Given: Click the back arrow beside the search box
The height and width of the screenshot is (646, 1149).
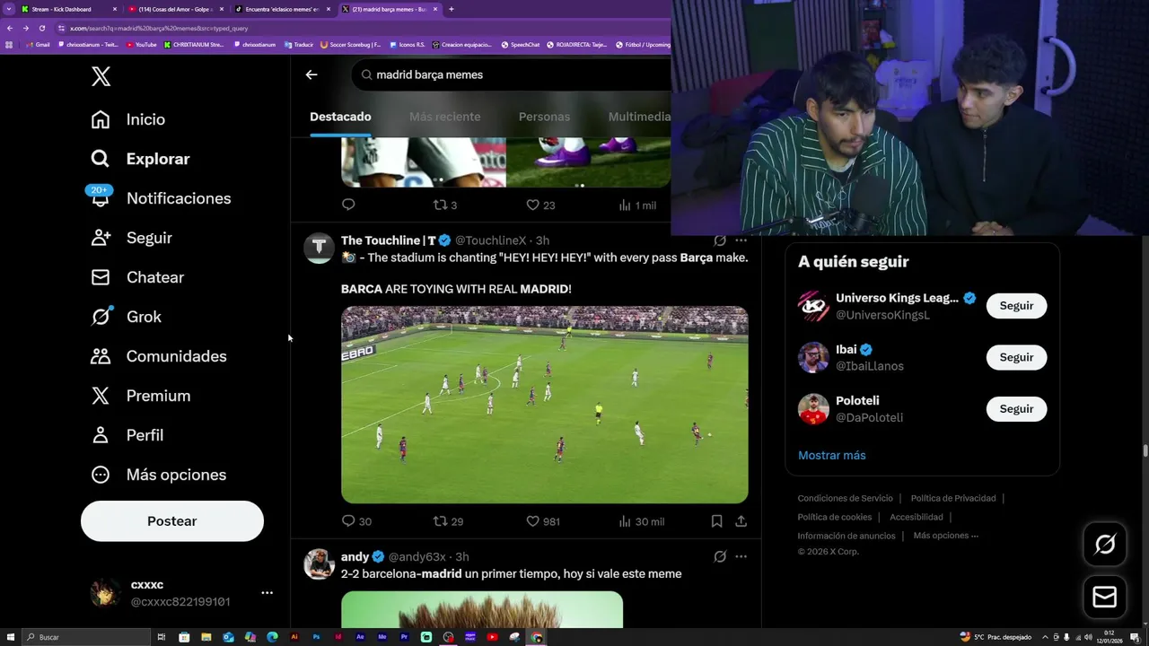Looking at the screenshot, I should [x=311, y=74].
